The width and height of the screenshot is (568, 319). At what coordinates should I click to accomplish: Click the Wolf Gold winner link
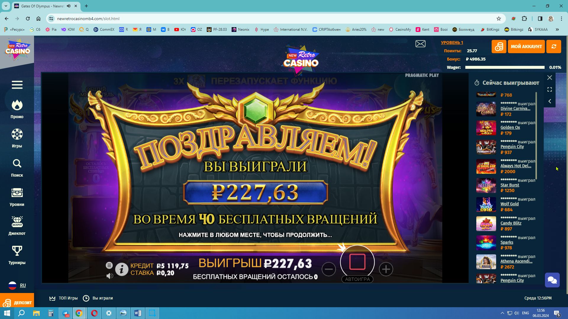509,204
